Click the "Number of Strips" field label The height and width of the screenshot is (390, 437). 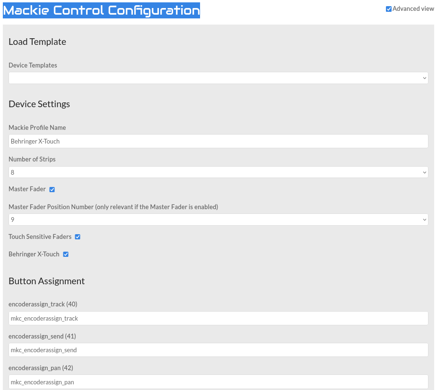[x=32, y=160]
